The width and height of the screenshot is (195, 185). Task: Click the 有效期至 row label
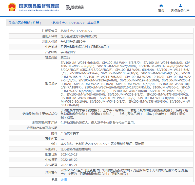pos(51,165)
